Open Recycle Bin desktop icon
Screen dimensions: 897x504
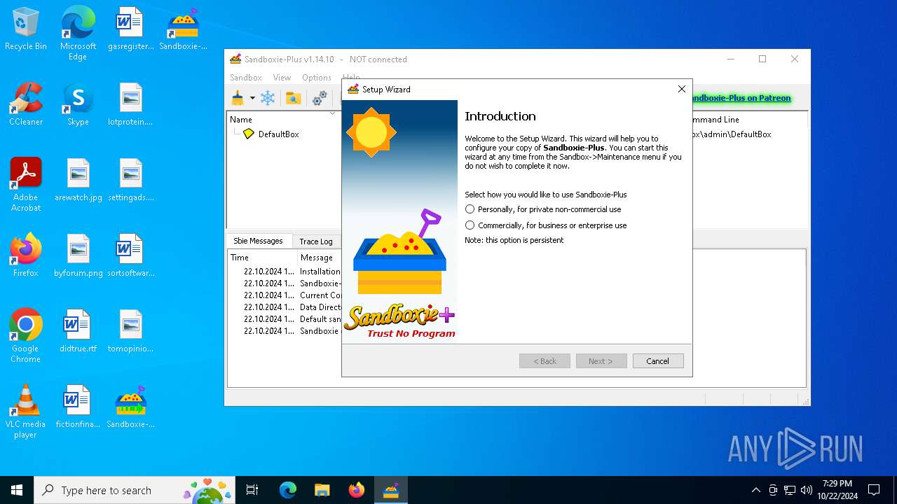26,29
